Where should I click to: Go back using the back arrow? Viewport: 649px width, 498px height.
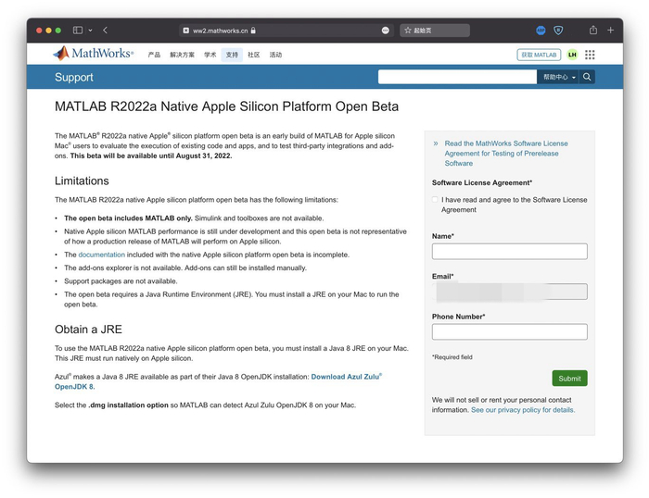(105, 31)
